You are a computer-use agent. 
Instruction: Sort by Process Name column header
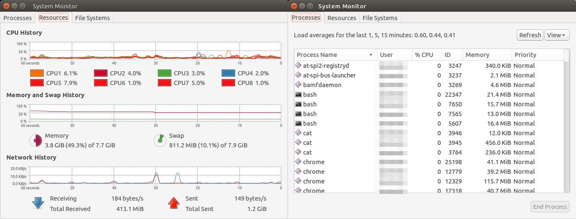point(335,55)
